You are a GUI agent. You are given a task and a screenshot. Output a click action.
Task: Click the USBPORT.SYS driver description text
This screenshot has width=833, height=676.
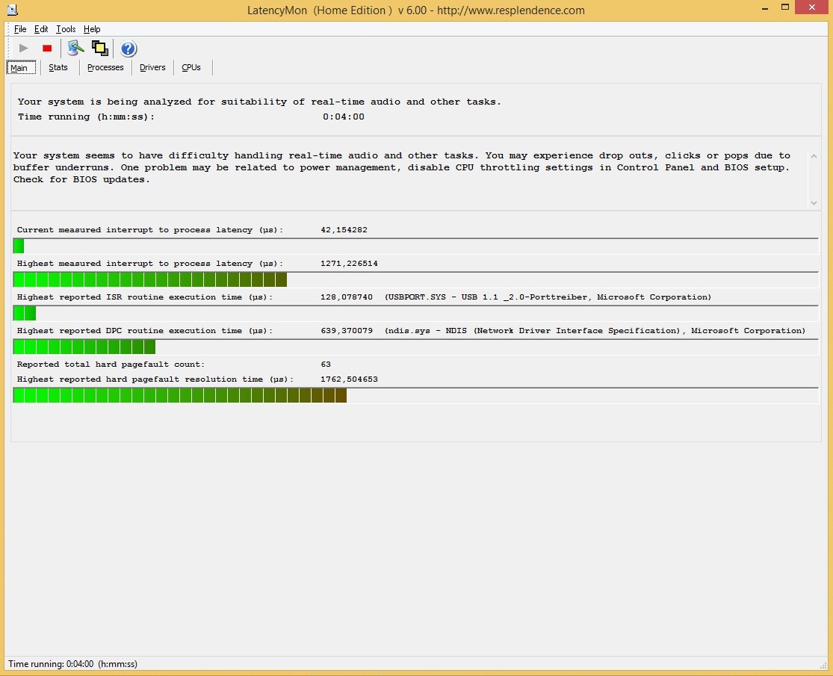(x=548, y=297)
